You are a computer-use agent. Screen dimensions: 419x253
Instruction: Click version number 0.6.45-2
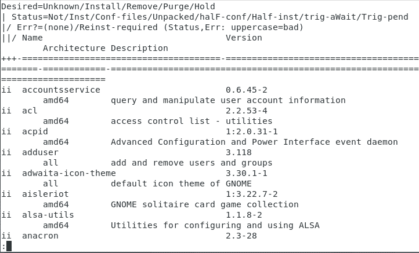click(x=246, y=90)
